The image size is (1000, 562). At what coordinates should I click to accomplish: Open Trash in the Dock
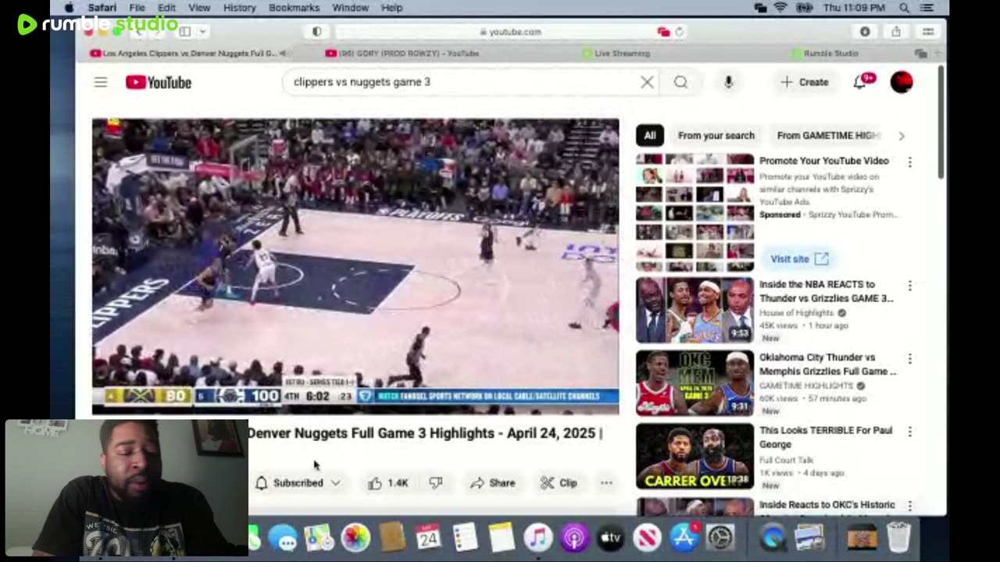tap(899, 538)
